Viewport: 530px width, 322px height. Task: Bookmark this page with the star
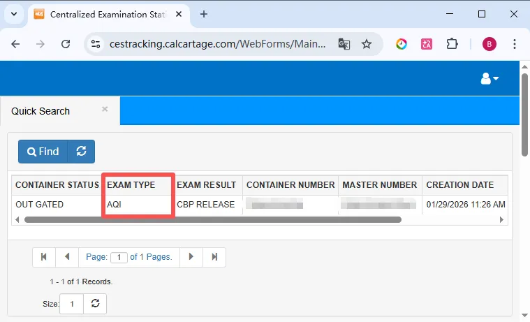(367, 44)
